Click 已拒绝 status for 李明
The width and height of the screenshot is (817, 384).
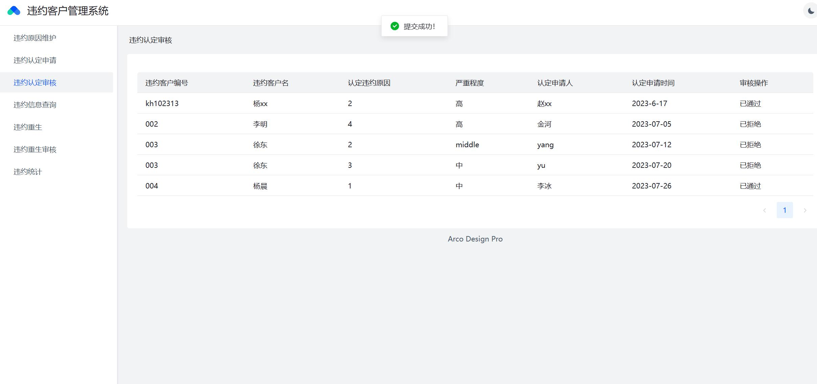coord(750,124)
